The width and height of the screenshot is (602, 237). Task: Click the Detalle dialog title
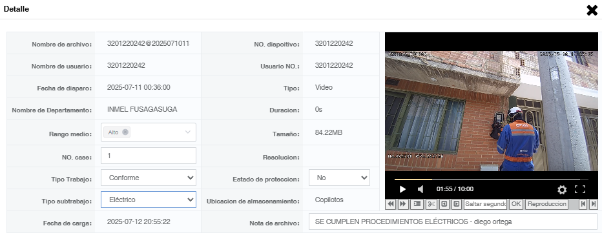coord(16,9)
